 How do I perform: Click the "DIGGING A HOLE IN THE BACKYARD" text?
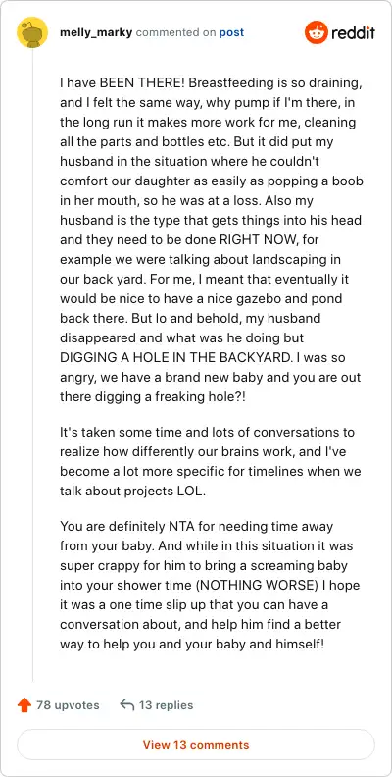(x=172, y=358)
